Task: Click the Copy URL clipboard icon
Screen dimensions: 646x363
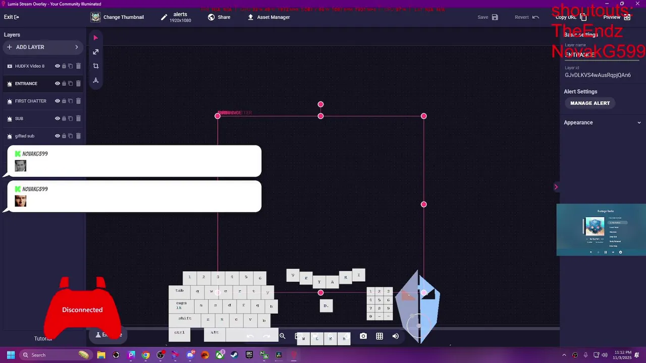Action: 583,17
